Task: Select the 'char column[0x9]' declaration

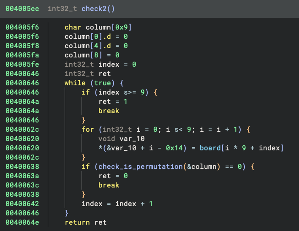Action: 98,27
